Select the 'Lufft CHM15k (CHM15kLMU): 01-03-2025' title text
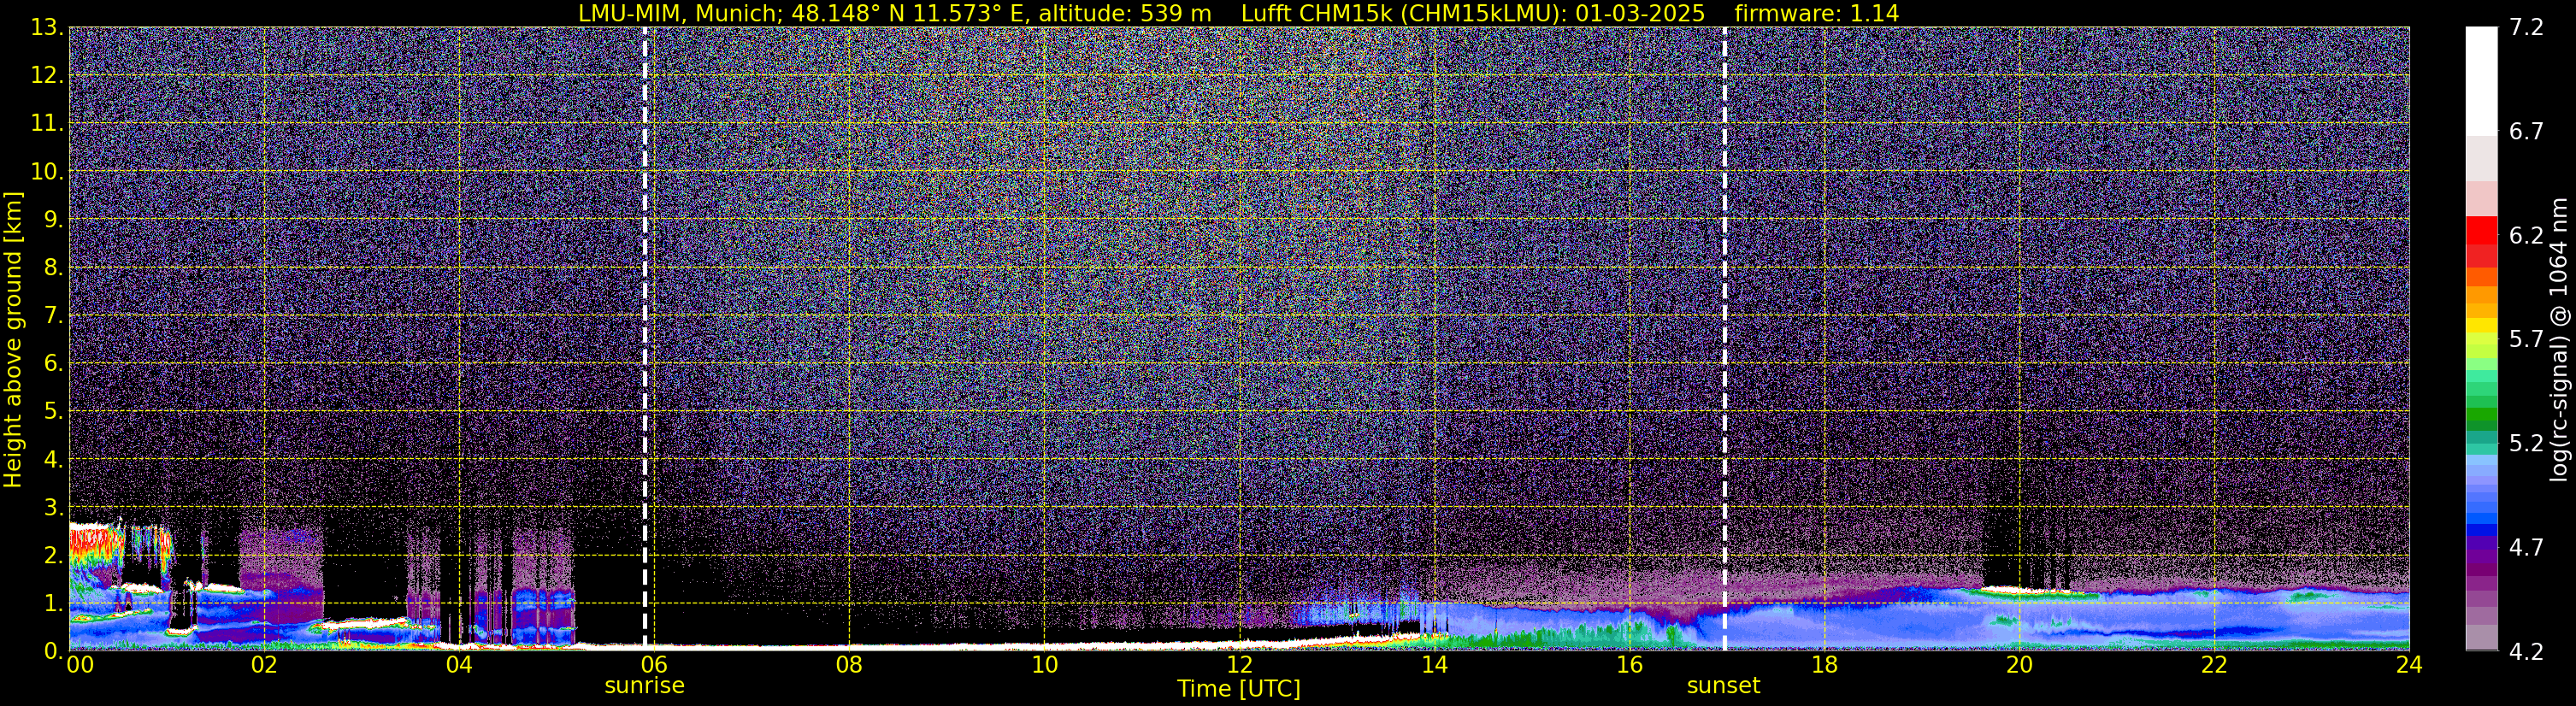2576x706 pixels. coord(1473,13)
